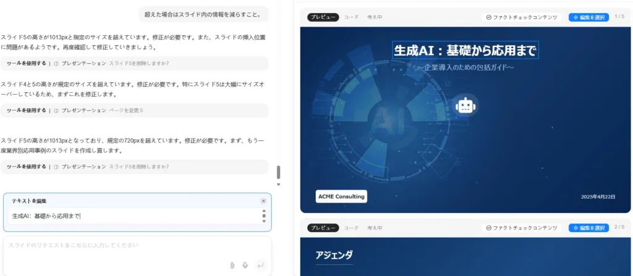Expand the ページを変更 5 tool usage row

[x=134, y=110]
